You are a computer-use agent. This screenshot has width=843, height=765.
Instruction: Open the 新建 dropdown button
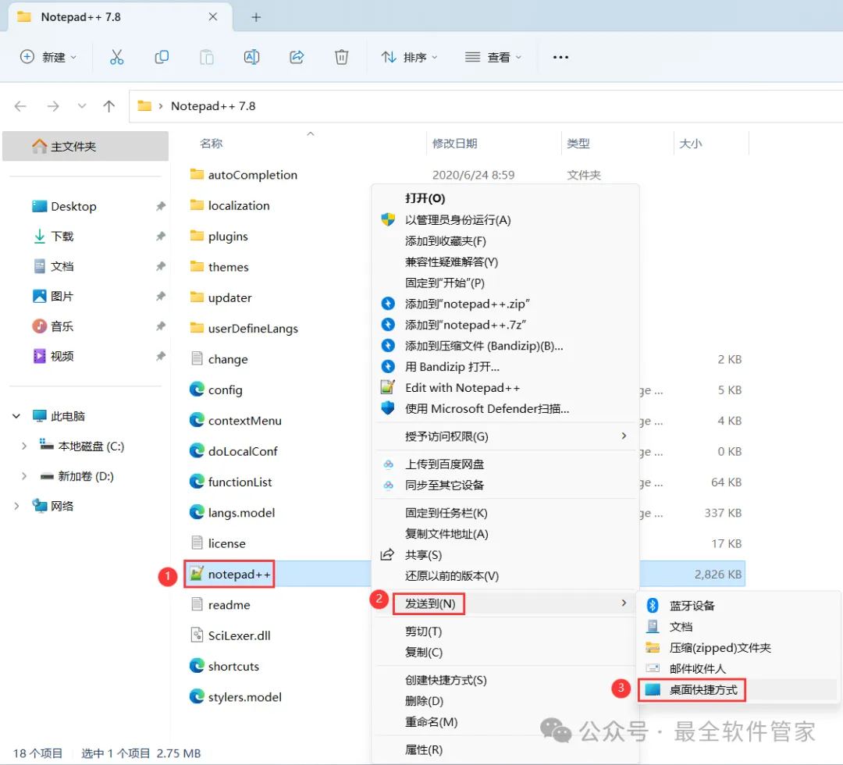coord(48,57)
